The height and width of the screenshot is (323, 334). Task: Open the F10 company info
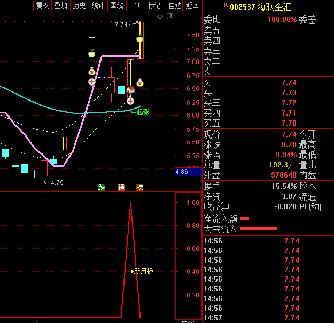point(136,5)
